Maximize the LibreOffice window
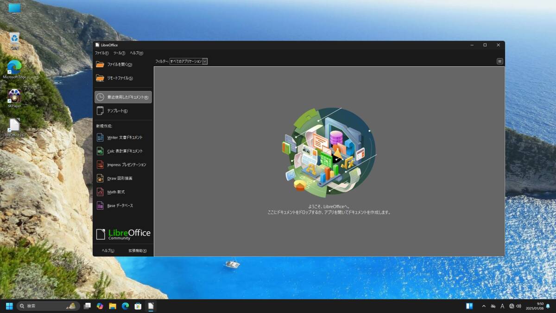 click(485, 45)
